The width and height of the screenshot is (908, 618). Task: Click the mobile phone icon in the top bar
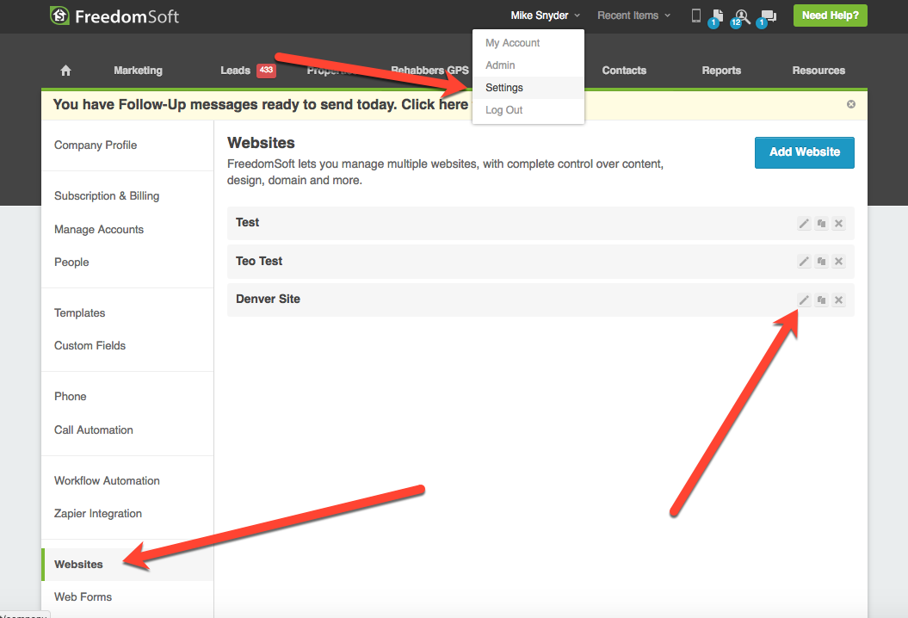pos(696,15)
